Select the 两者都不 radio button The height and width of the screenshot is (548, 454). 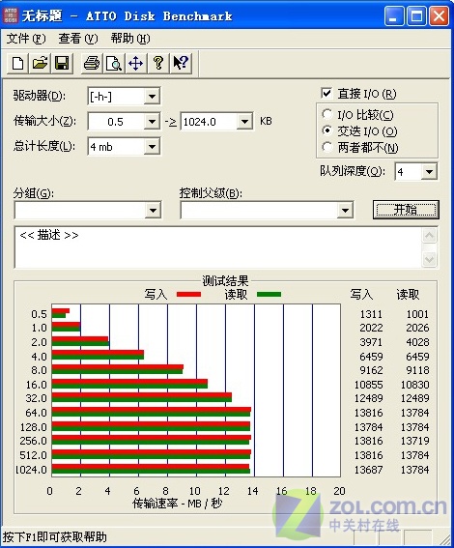tap(326, 147)
